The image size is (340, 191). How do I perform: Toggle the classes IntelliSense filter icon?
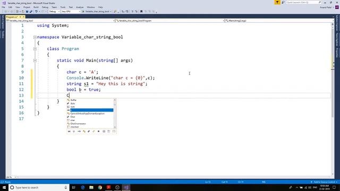84,132
